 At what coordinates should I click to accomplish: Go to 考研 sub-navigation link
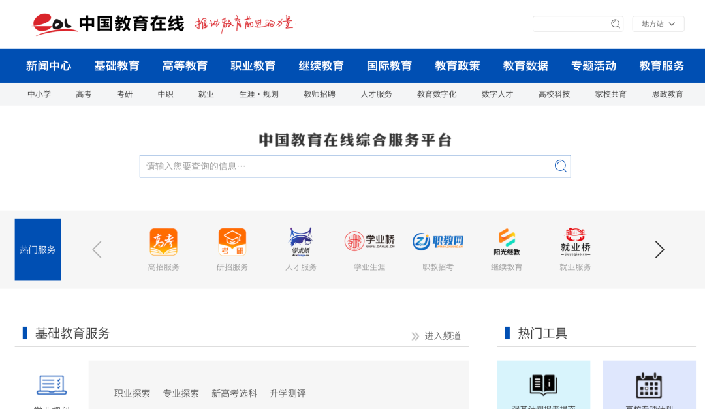click(x=125, y=94)
